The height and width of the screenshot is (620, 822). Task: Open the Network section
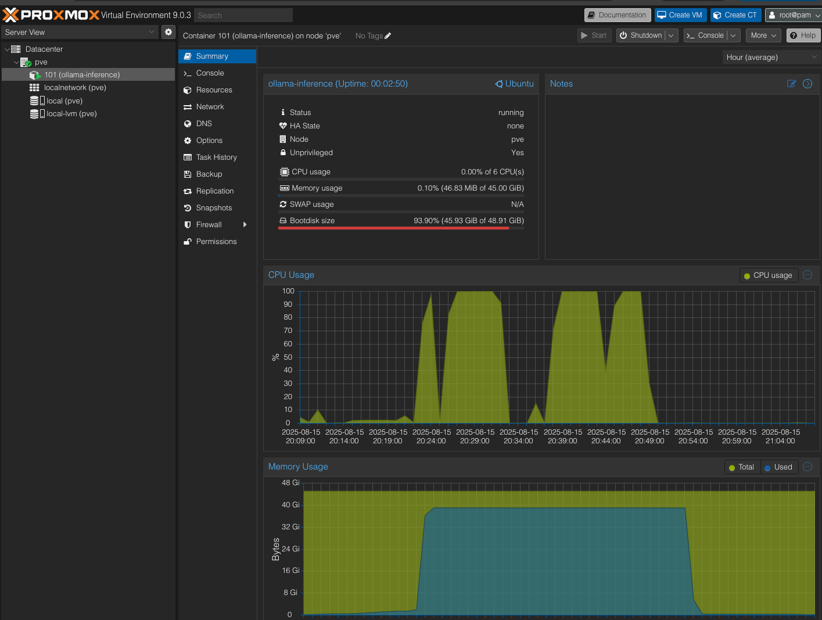coord(217,106)
